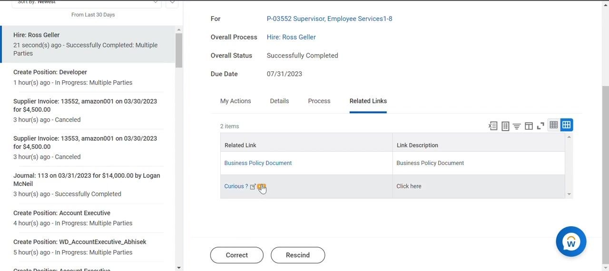The width and height of the screenshot is (609, 271).
Task: Open the Business Policy Document link
Action: coord(258,163)
